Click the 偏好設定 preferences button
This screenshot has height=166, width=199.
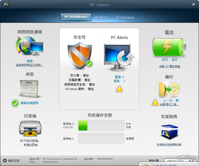[x=12, y=160]
